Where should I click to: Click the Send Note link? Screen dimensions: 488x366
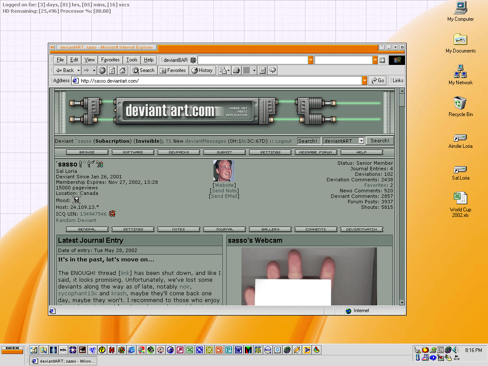coord(225,191)
